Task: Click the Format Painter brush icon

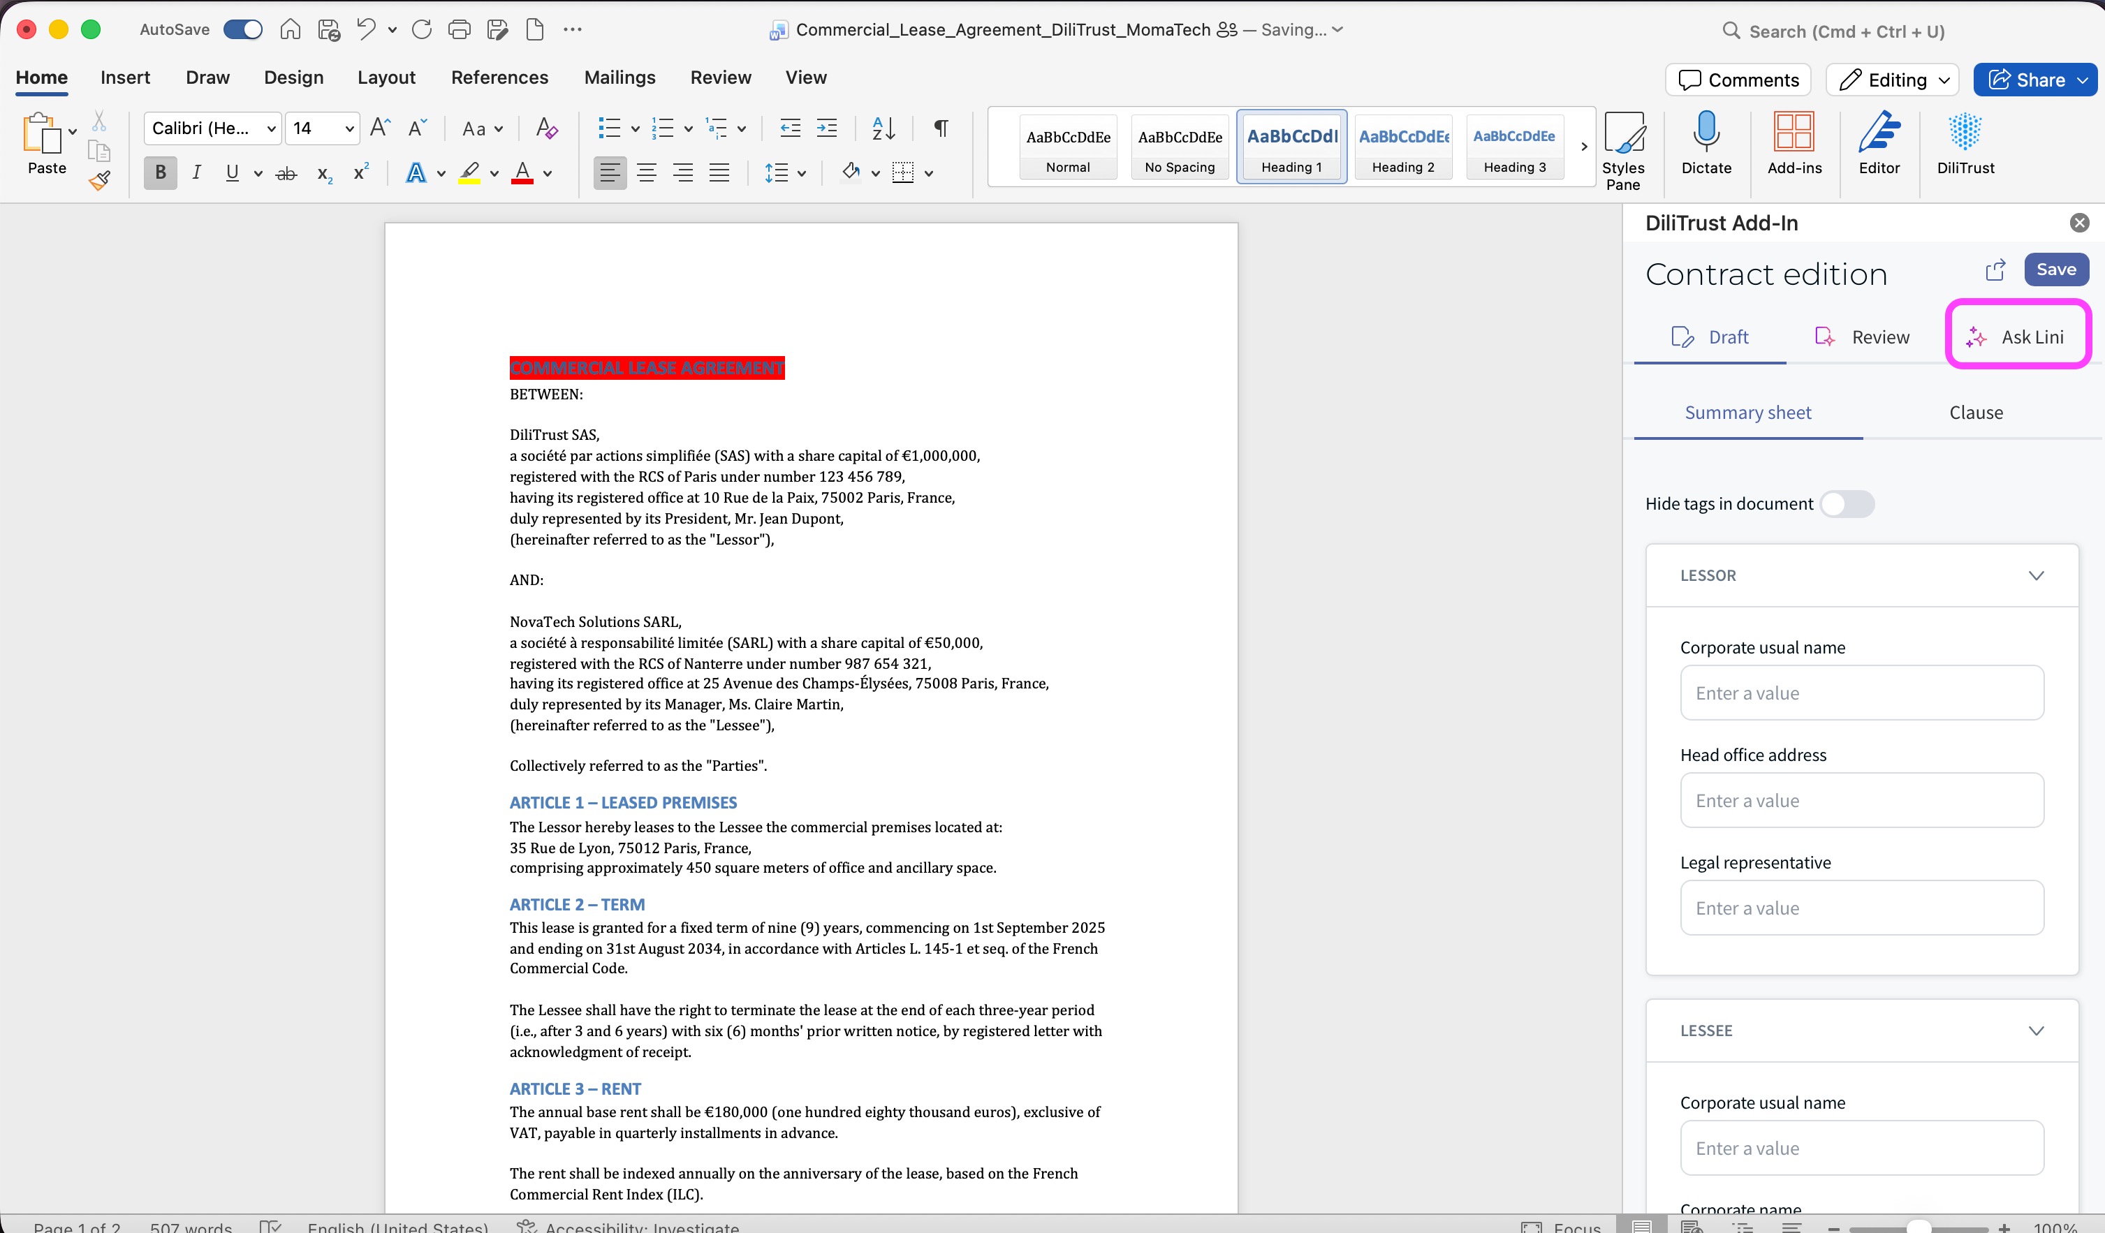Action: (99, 180)
